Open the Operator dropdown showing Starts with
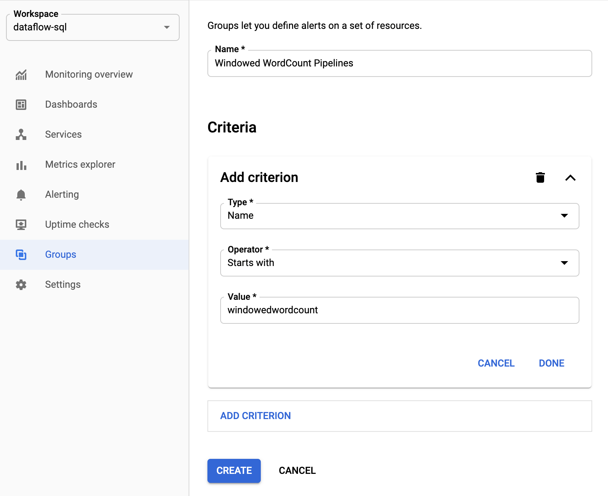Screen dimensions: 608x496 [399, 263]
